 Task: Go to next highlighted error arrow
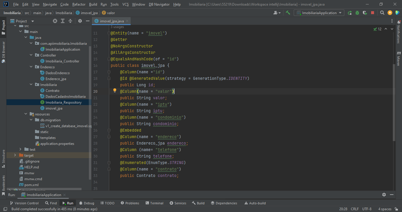pos(392,29)
